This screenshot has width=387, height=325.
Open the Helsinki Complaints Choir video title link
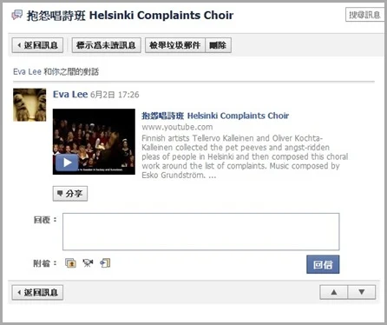point(215,116)
